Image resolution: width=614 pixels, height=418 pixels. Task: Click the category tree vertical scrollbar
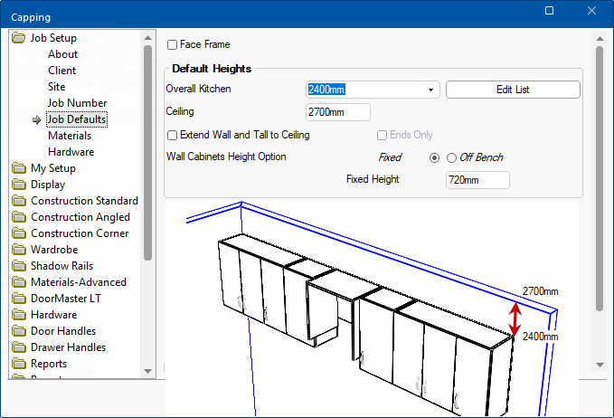tap(147, 154)
